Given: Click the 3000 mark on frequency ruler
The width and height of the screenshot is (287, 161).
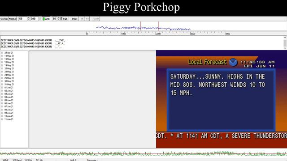Looking at the screenshot, I should click(x=193, y=34).
